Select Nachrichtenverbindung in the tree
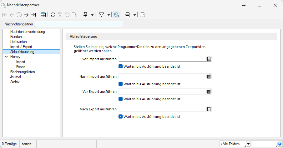This screenshot has height=148, width=283. [28, 32]
